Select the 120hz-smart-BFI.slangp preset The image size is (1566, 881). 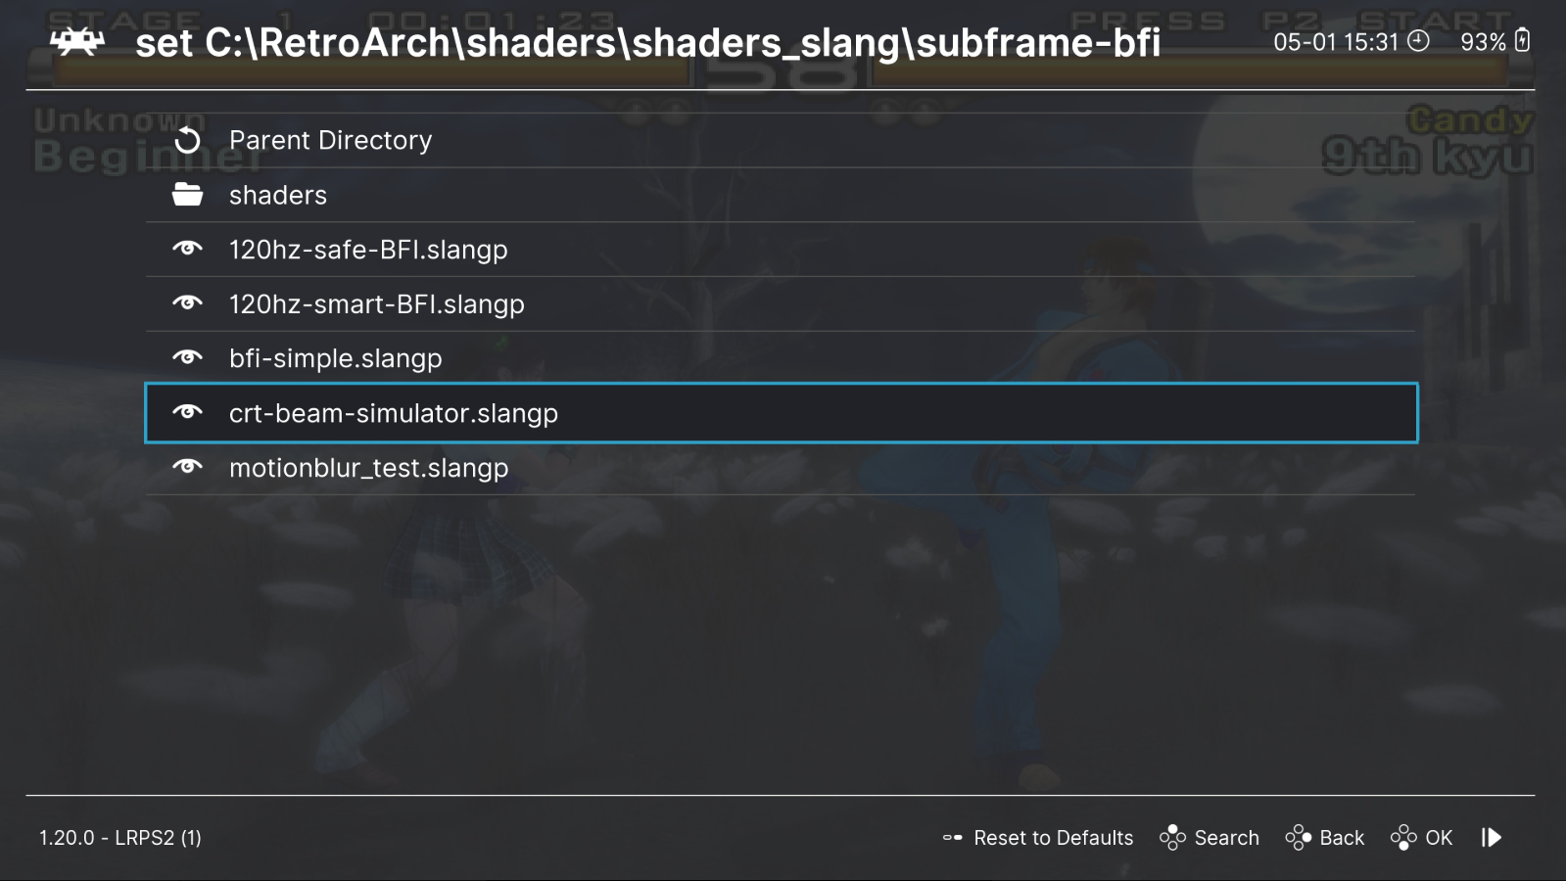[x=376, y=304]
